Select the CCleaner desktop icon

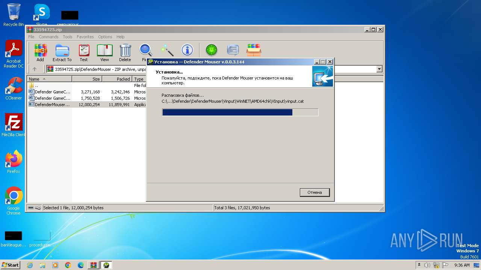point(14,88)
